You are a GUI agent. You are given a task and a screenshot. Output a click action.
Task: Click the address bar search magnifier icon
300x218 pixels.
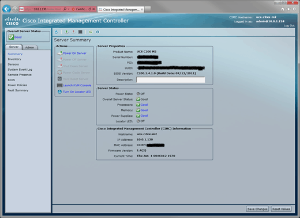pos(65,9)
